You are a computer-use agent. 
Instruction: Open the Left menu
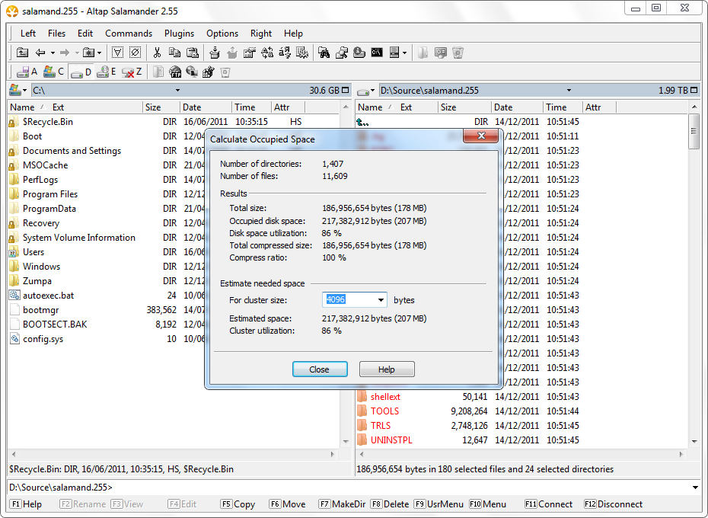tap(28, 34)
